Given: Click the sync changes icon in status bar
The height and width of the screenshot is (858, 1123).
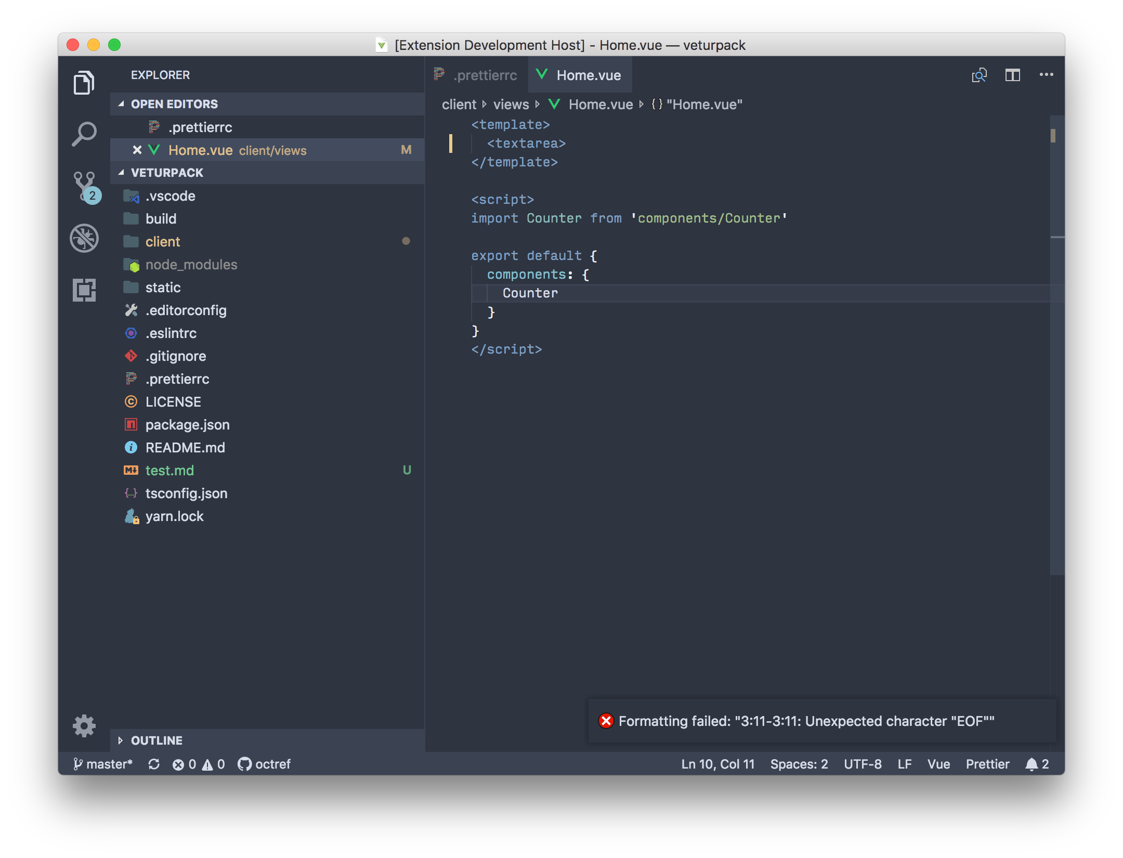Looking at the screenshot, I should tap(154, 764).
